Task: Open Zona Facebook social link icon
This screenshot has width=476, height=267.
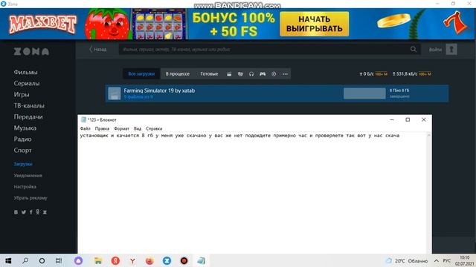Action: coord(31,212)
